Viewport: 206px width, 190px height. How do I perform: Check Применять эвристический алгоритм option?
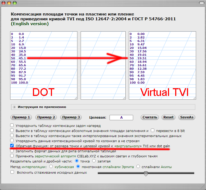coord(12,156)
